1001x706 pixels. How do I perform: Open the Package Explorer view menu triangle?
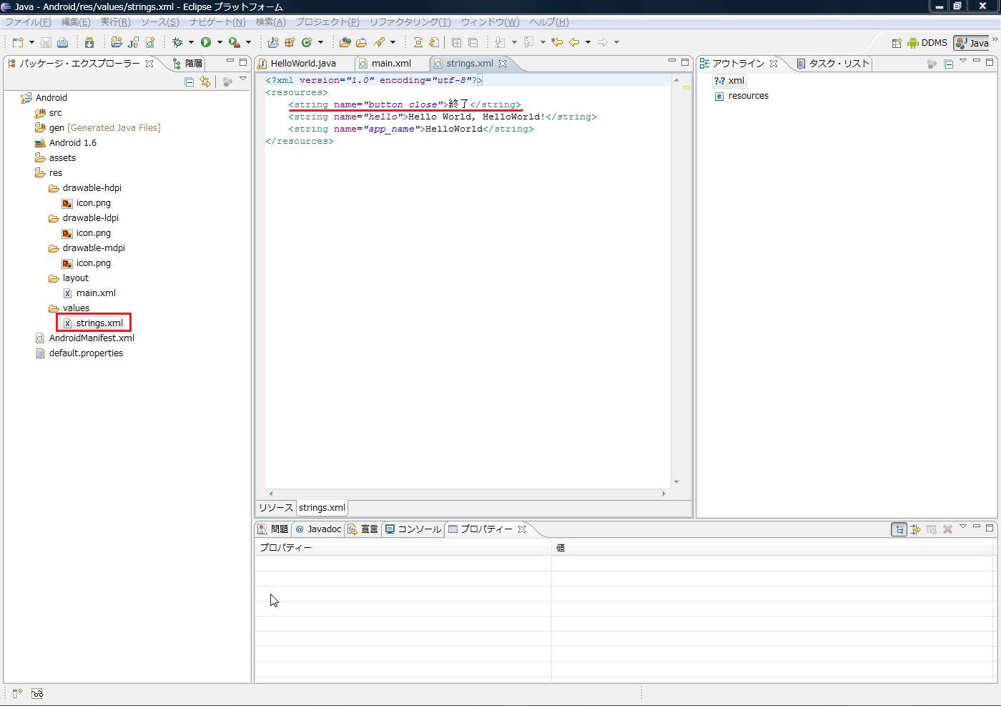click(x=243, y=79)
